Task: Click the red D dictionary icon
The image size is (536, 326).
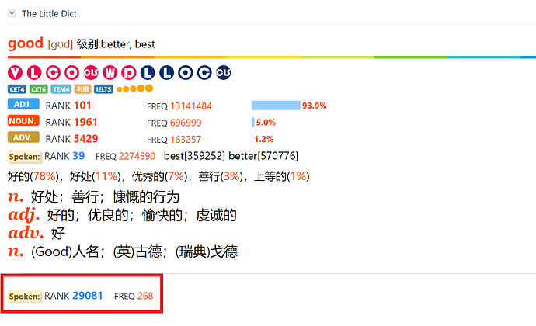Action: pos(128,73)
